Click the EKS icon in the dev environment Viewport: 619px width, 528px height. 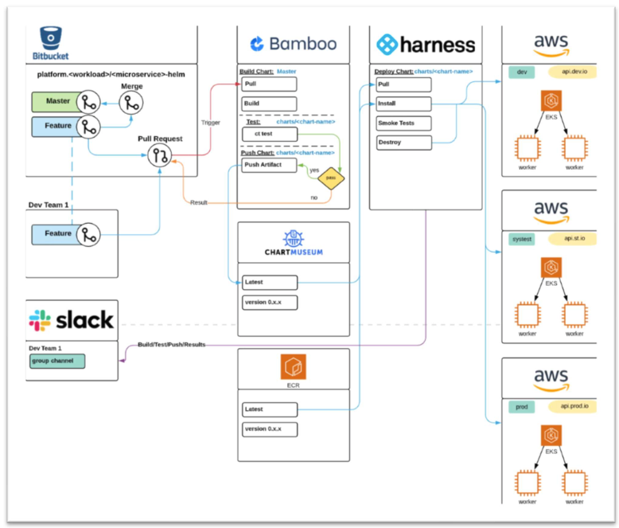pyautogui.click(x=551, y=100)
